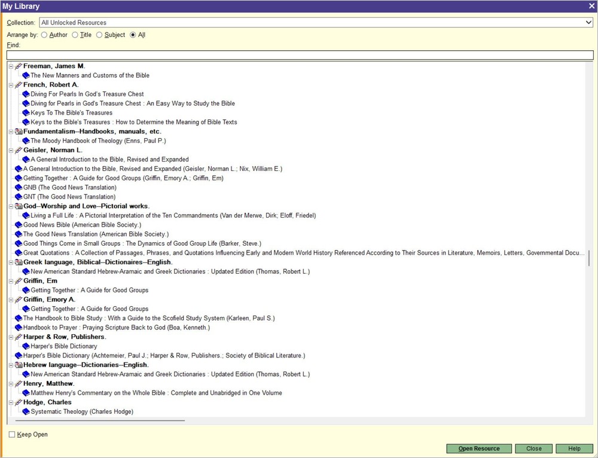Click the subject icon beside Greek language, Biblical--Dictionaires--English
This screenshot has width=598, height=458.
[19, 262]
